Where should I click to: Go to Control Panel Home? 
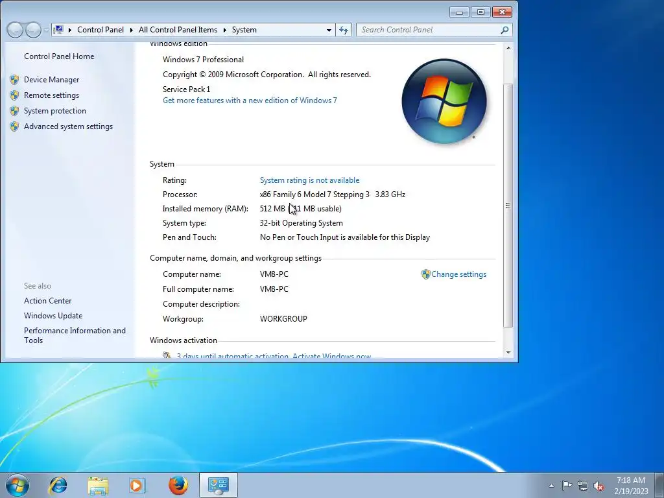[x=59, y=56]
